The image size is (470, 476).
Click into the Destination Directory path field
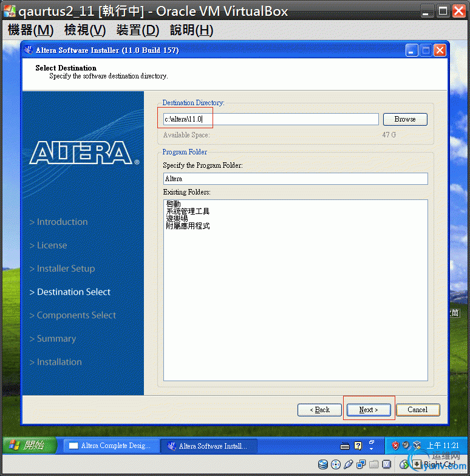[271, 119]
